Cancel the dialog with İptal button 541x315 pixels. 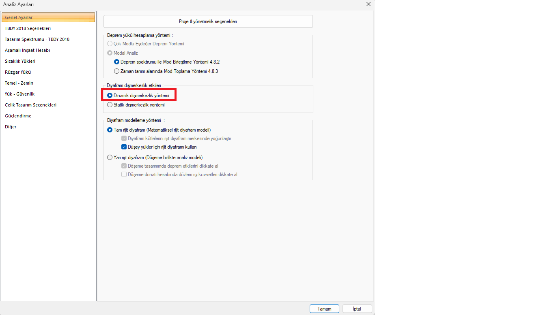coord(357,309)
